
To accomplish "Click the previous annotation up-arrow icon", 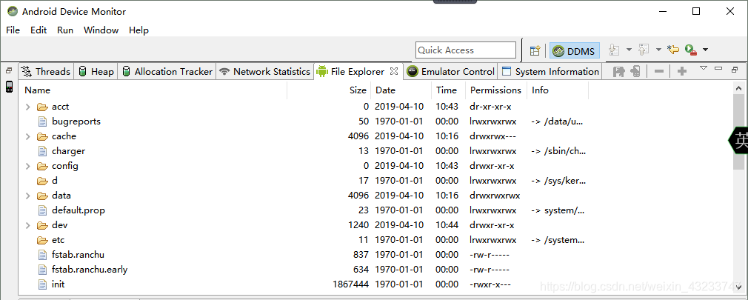I will click(x=644, y=50).
